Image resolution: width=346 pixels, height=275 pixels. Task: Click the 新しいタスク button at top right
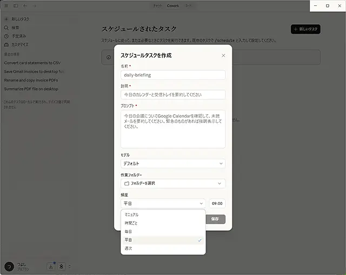tap(306, 29)
